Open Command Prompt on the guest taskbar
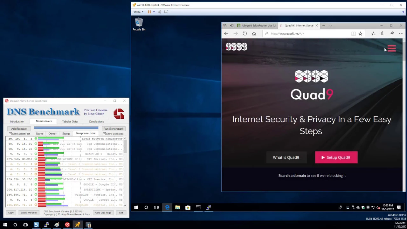The height and width of the screenshot is (229, 407). click(198, 207)
